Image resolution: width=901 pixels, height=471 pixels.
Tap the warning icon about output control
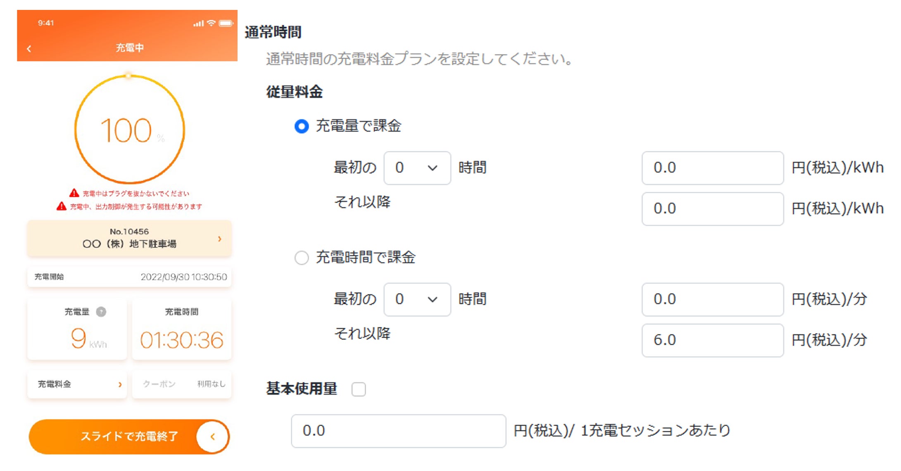click(61, 206)
